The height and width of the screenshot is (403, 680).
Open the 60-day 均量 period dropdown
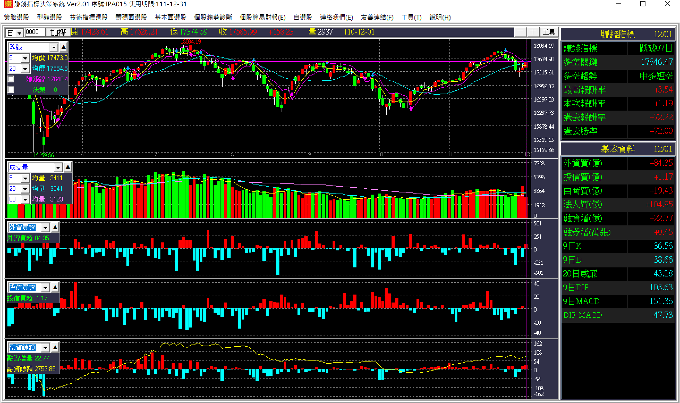coord(25,200)
